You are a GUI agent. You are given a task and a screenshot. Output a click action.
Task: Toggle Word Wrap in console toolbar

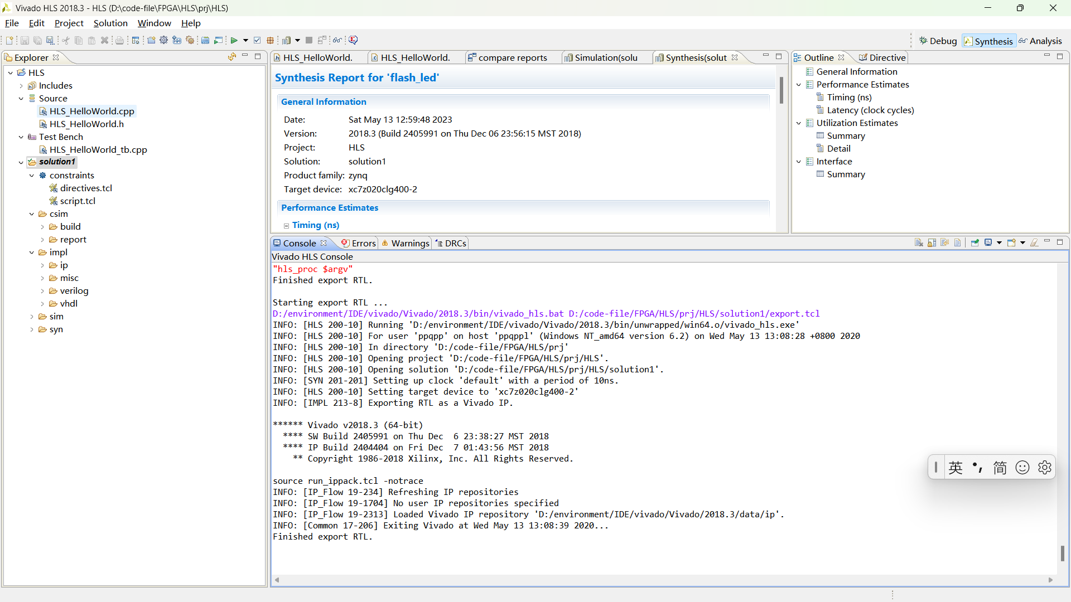pos(944,242)
